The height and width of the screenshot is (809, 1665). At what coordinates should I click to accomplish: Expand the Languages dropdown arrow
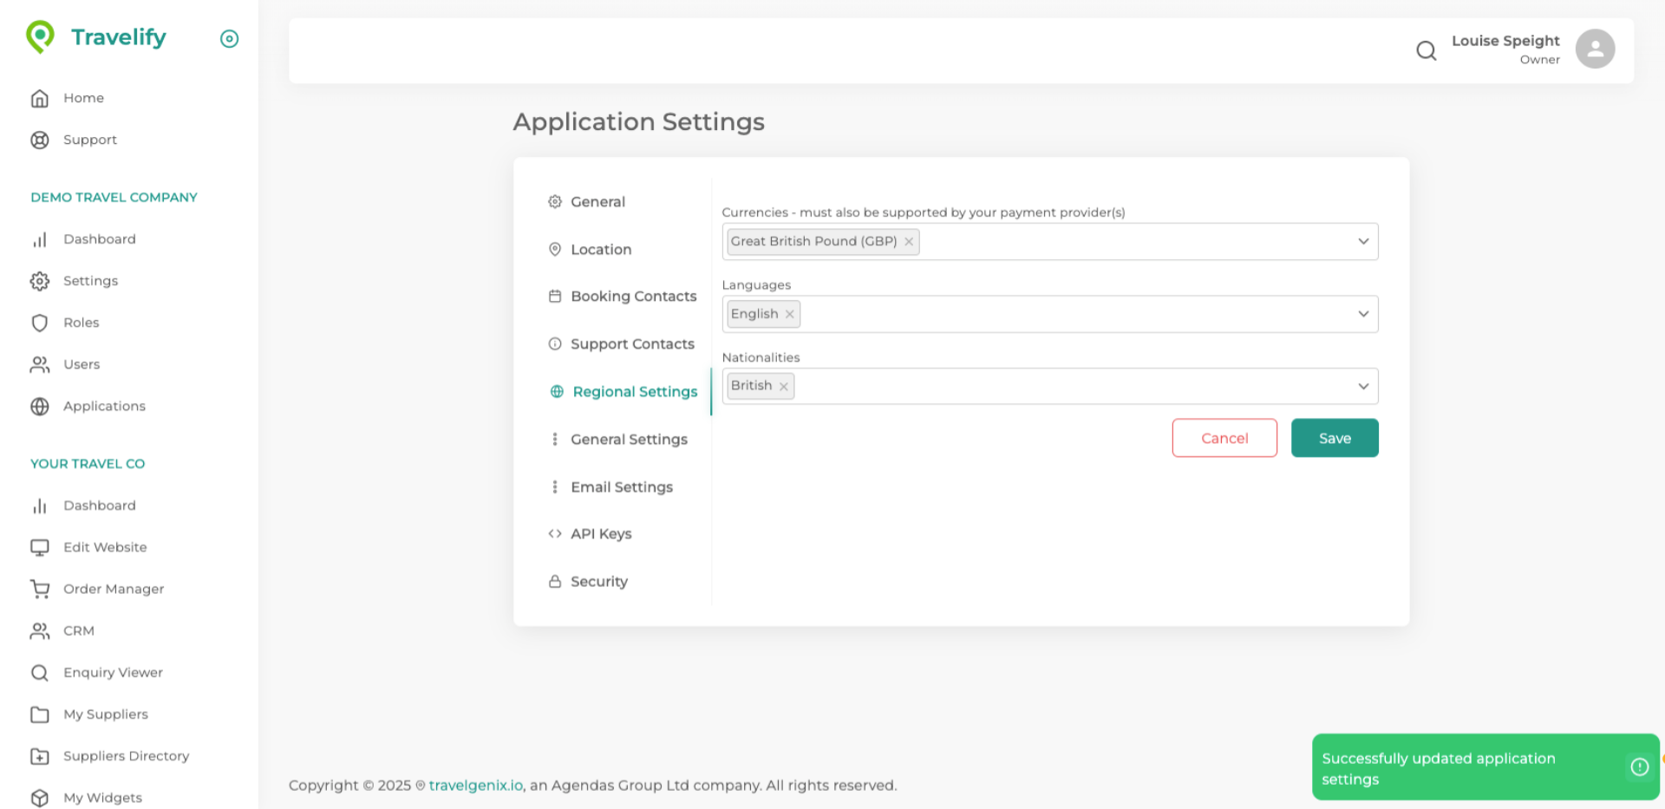pyautogui.click(x=1362, y=314)
